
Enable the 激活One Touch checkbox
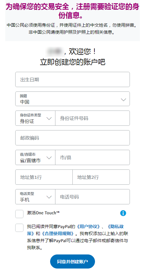pos(19,214)
